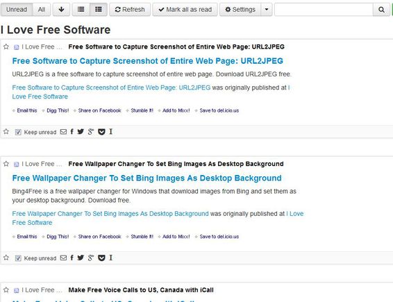
Task: Save URL2JPEG article to Pocket
Action: [101, 132]
